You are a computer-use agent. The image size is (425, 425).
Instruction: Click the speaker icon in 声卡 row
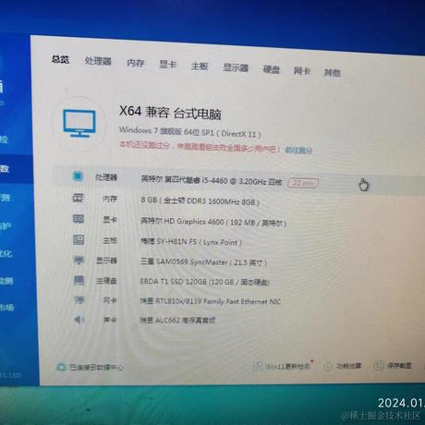tap(79, 320)
